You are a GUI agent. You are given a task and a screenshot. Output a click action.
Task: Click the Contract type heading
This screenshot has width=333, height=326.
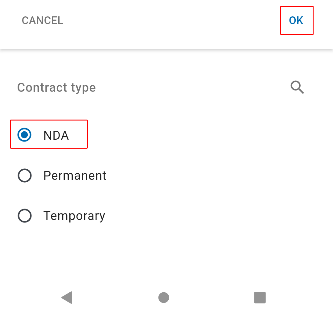click(x=56, y=87)
